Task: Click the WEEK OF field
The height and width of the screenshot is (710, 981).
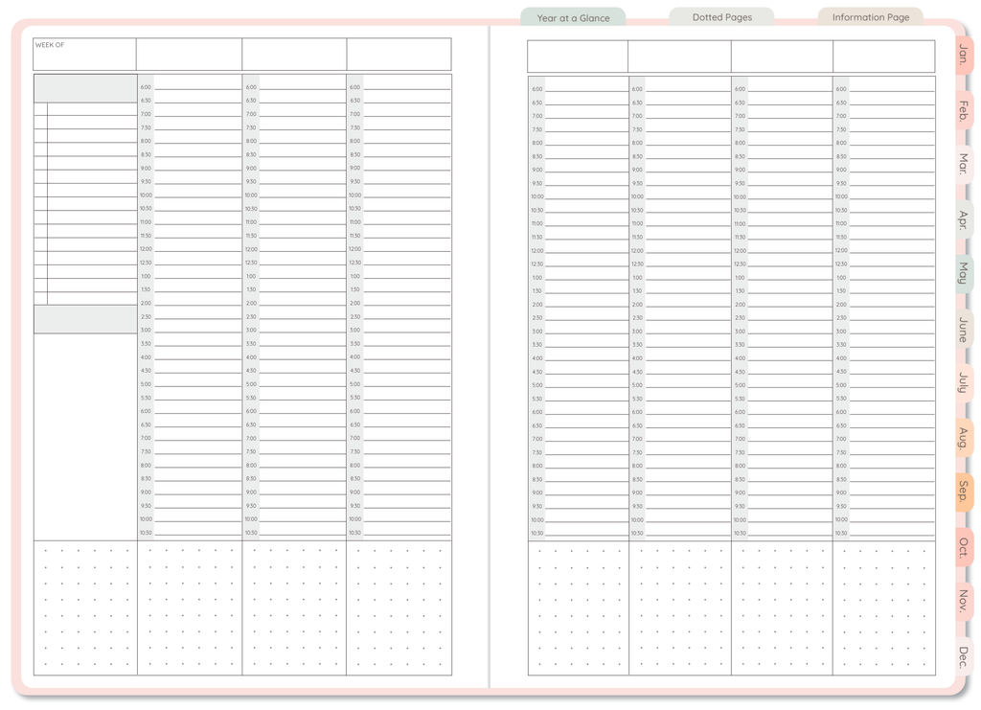Action: click(84, 55)
